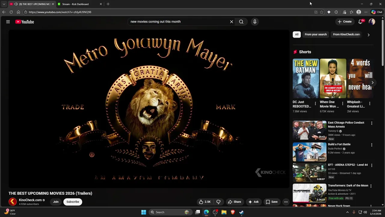Open Build a Fort Battle thumbnail

pos(310,152)
